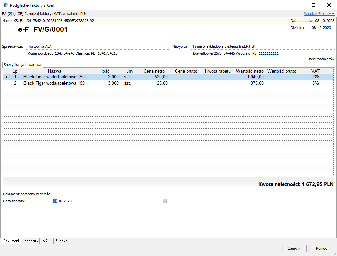337x256 pixels.
Task: Click the VAT column header
Action: (x=316, y=71)
